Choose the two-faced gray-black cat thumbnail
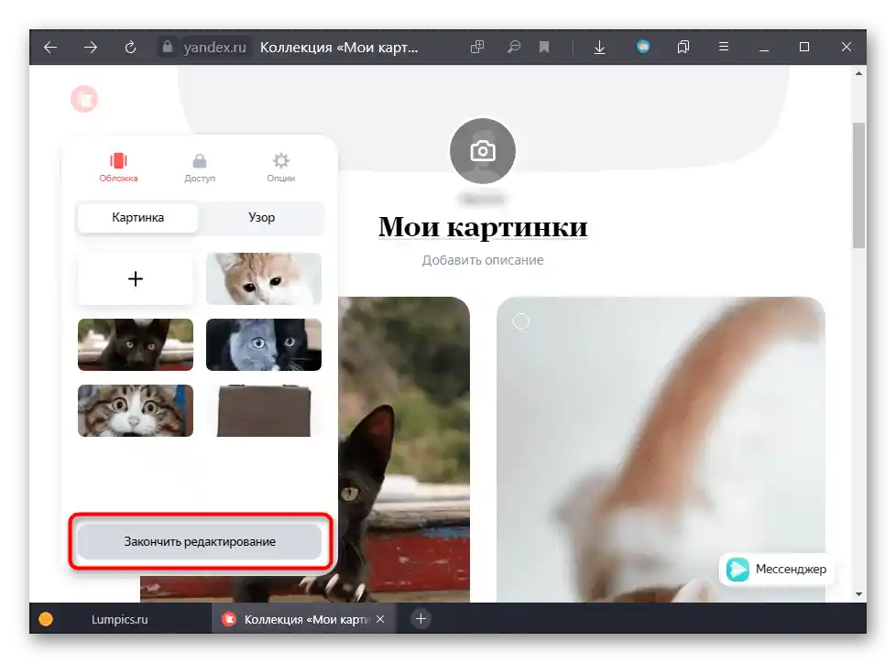 click(264, 344)
